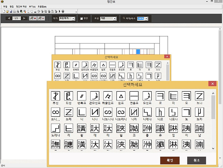Close the background 선택하세요 dialog
This screenshot has width=223, height=168.
pos(167,57)
